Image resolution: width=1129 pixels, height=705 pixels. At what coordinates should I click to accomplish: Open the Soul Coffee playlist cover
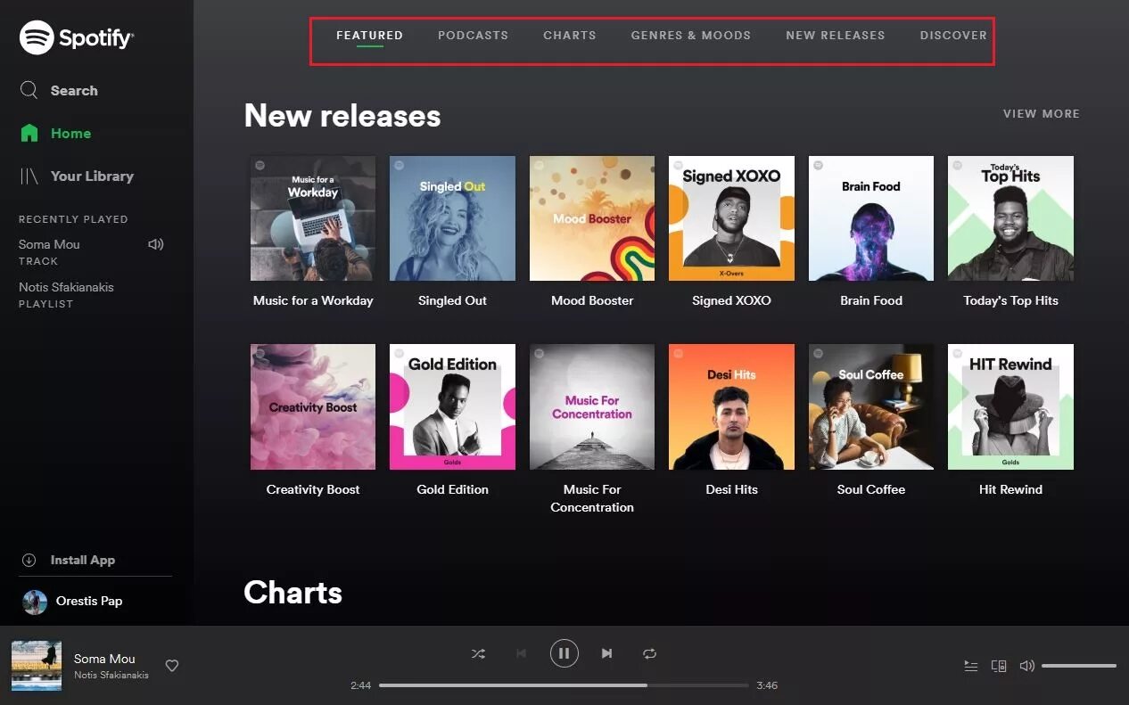pos(871,406)
